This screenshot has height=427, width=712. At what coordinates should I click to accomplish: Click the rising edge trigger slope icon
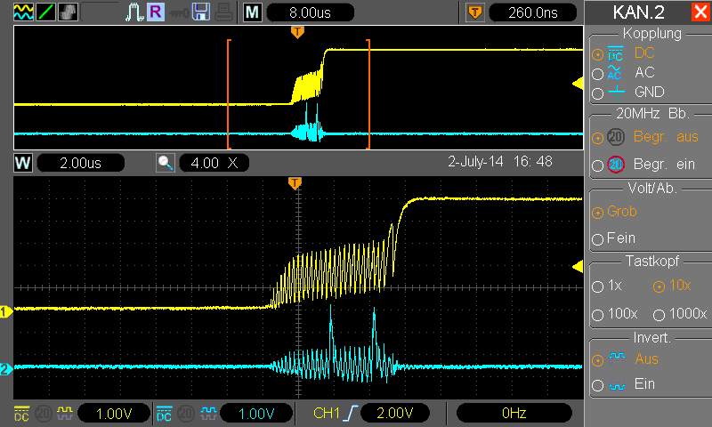pos(352,413)
